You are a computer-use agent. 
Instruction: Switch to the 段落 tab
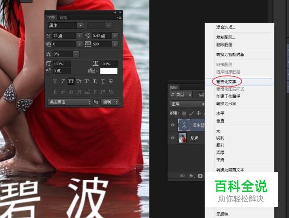click(63, 18)
